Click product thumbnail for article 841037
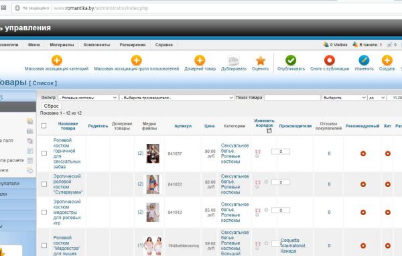Screen dimensions: 402x256 tap(153, 153)
